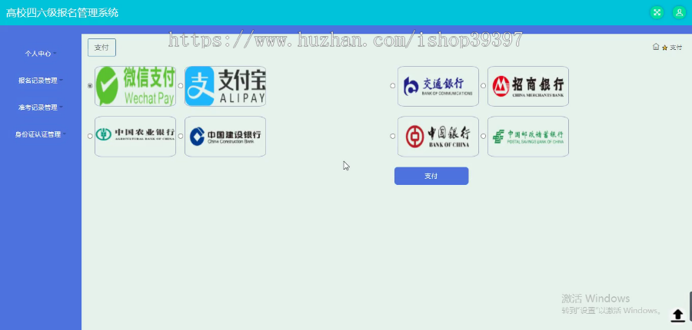Select the 中国农业银行 radio button
The image size is (692, 330).
pyautogui.click(x=90, y=136)
